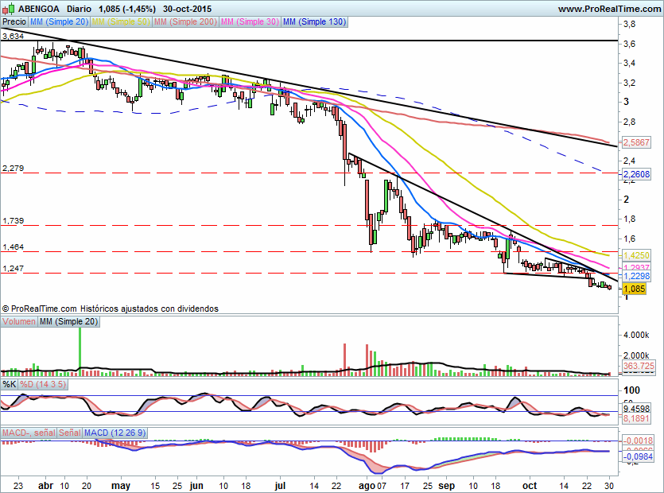664x493 pixels.
Task: Click the ABENGOA ticker name
Action: [39, 9]
